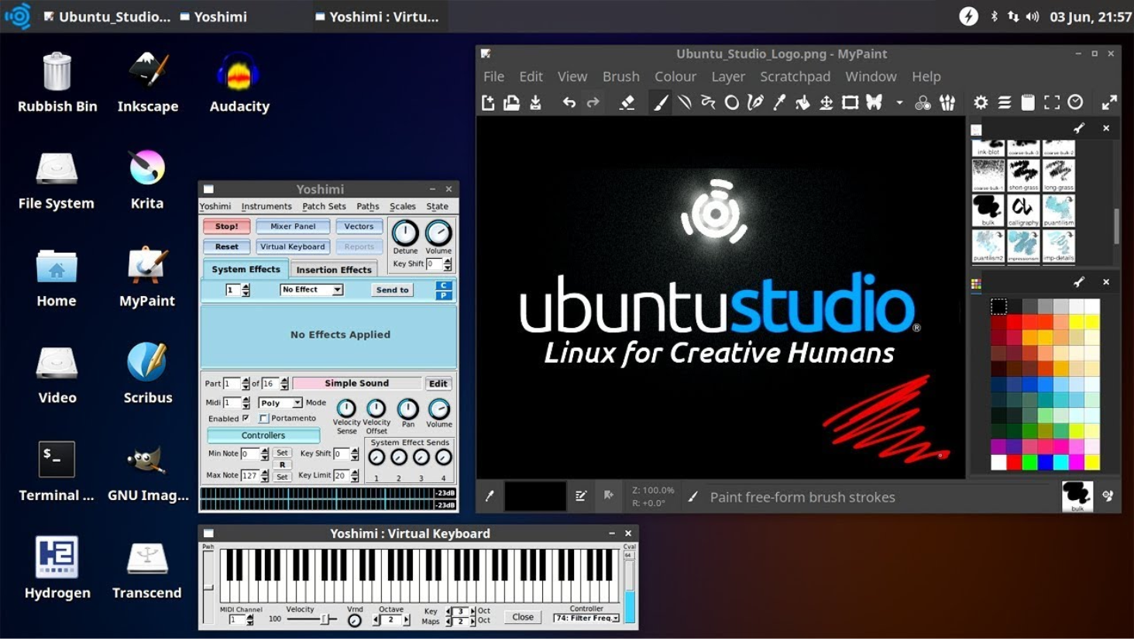Open the Layer menu in MyPaint

(728, 76)
